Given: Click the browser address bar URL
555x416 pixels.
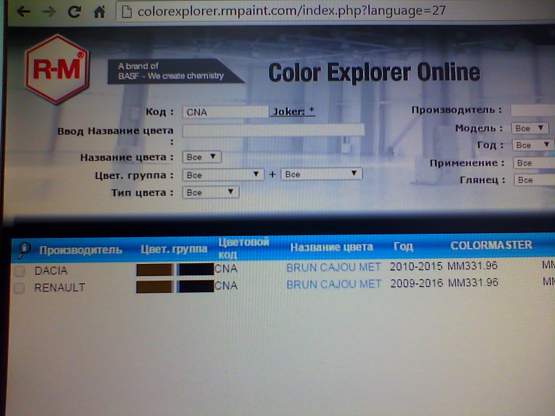Looking at the screenshot, I should click(x=291, y=11).
